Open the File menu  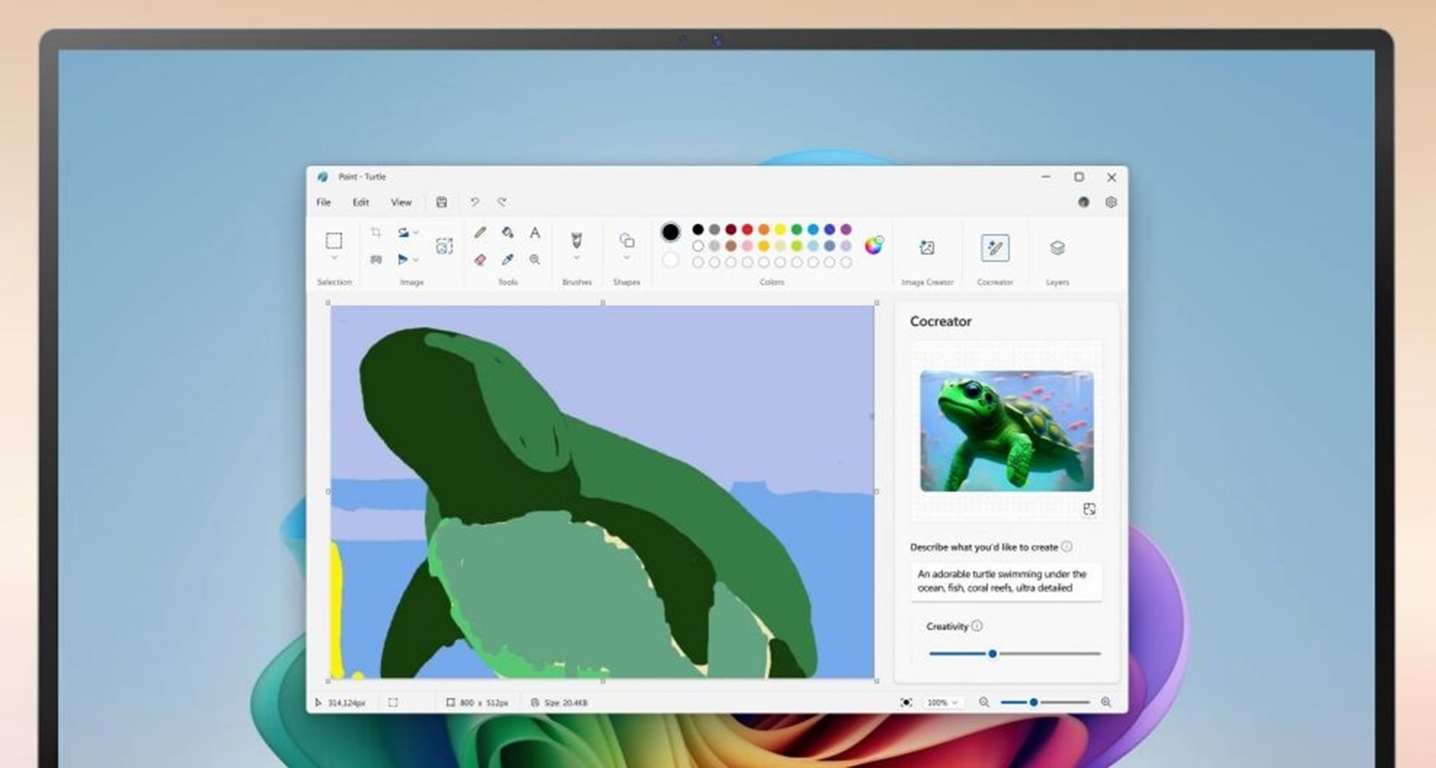(324, 203)
